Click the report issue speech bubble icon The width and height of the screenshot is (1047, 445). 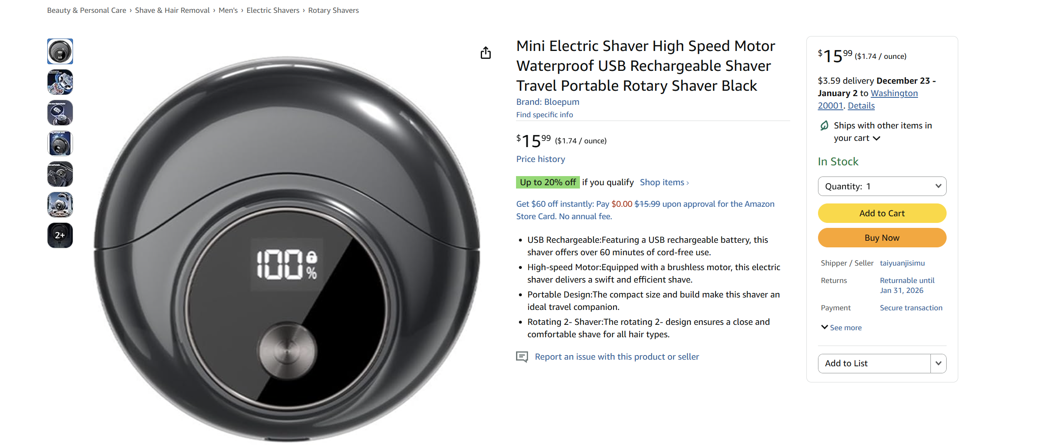(x=522, y=357)
